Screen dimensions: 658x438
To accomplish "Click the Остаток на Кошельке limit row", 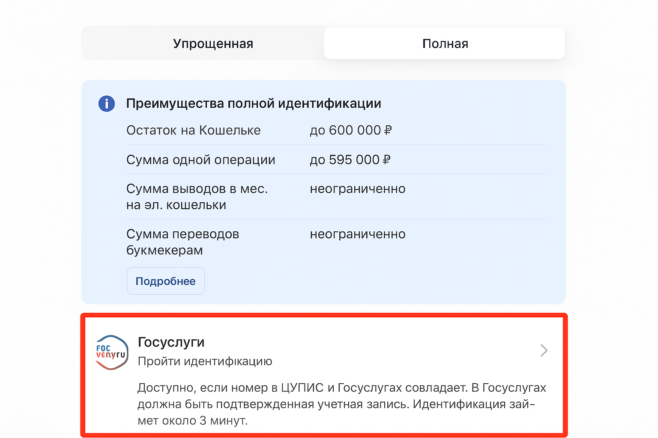I will tap(193, 130).
